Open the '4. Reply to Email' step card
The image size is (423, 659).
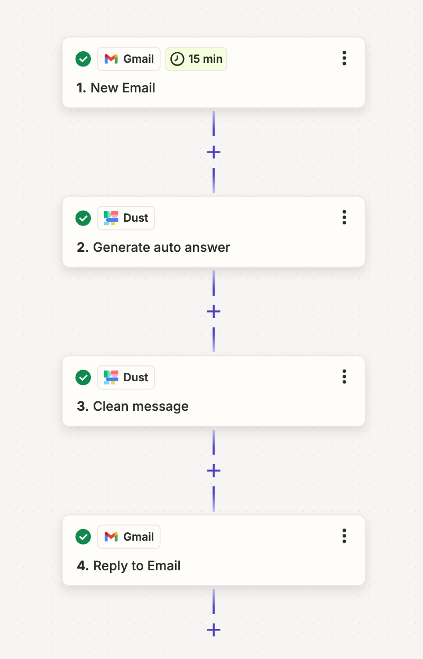214,550
